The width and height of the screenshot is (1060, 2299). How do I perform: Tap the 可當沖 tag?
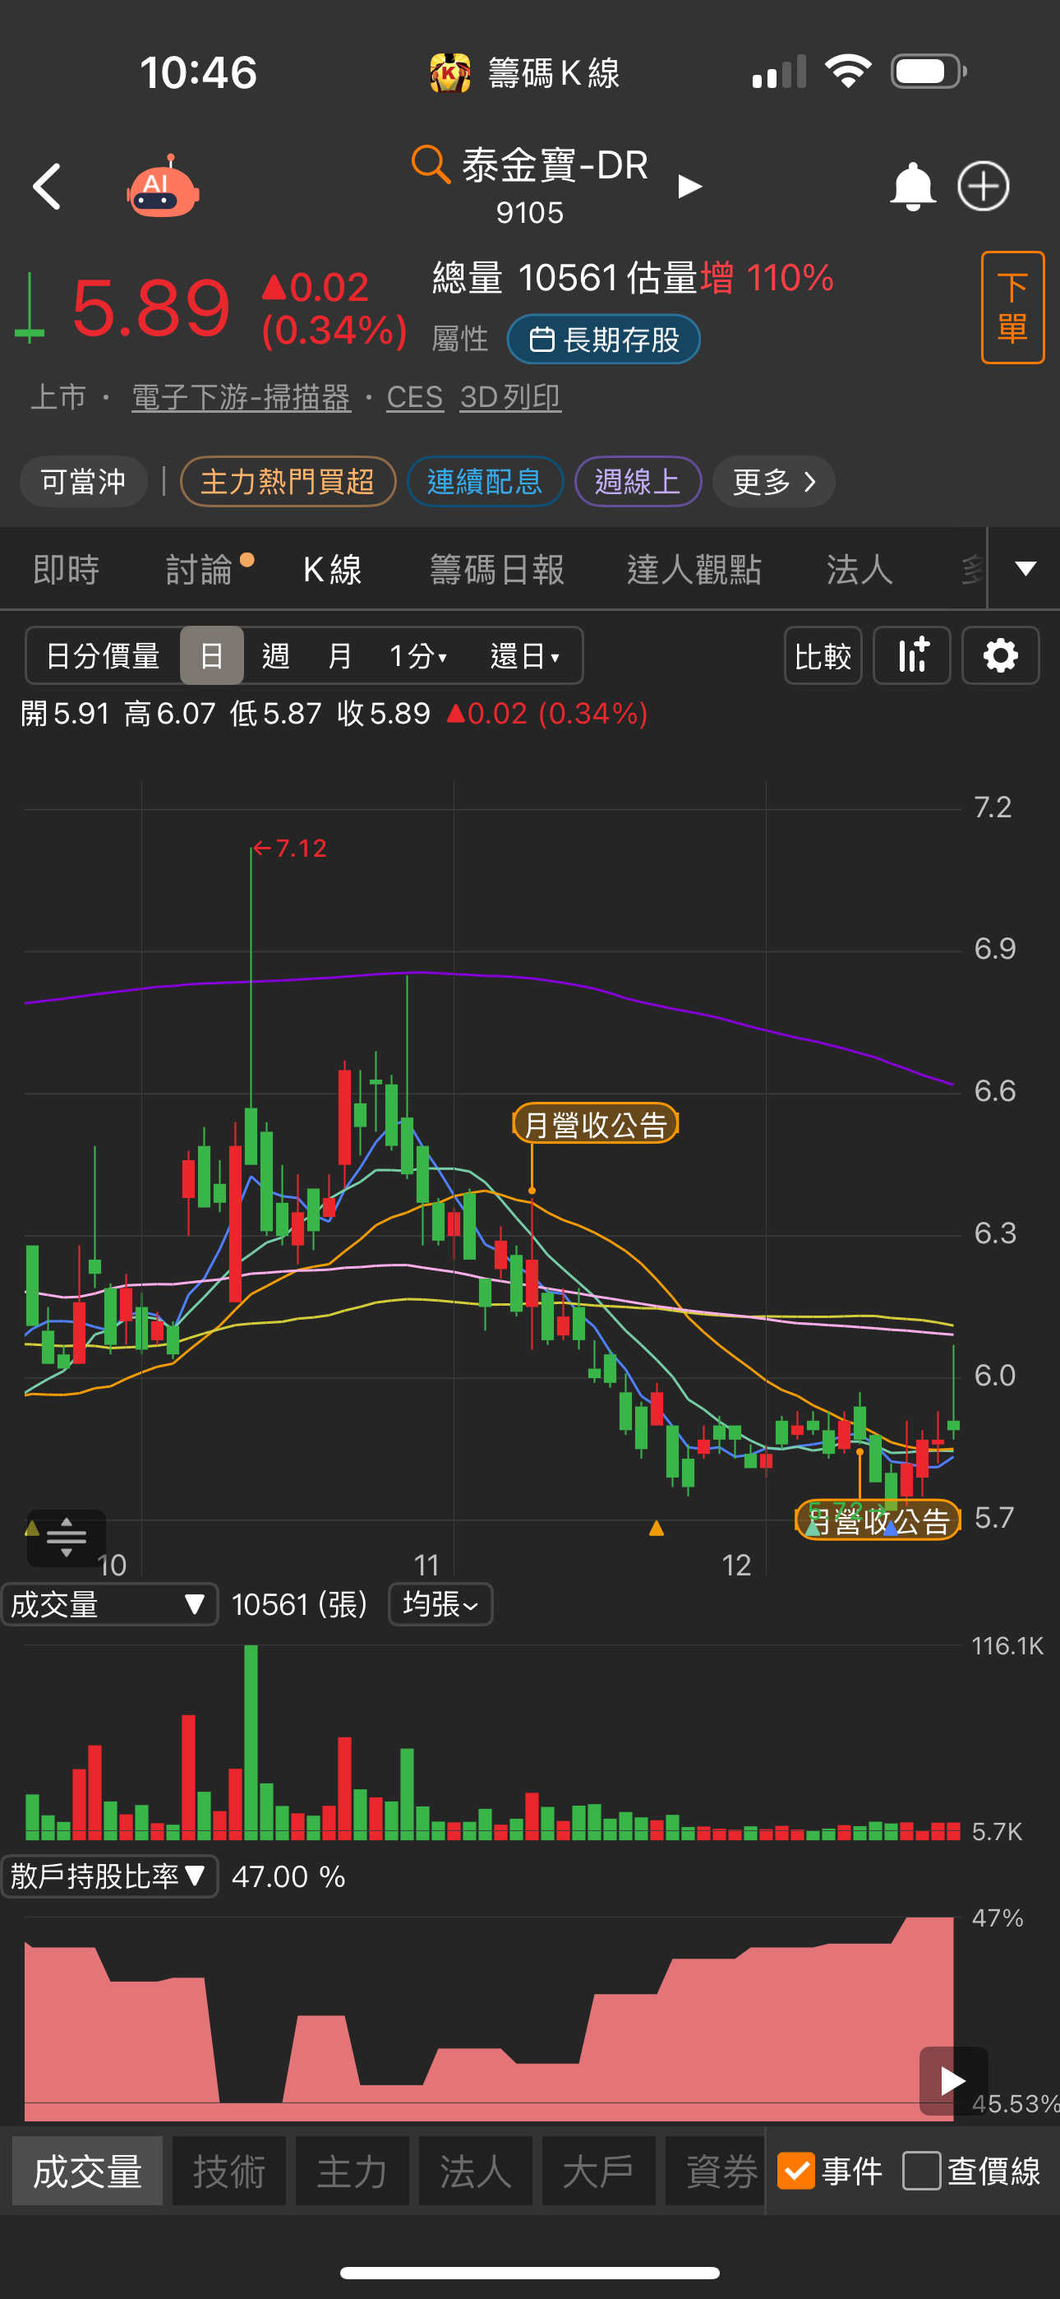(83, 482)
